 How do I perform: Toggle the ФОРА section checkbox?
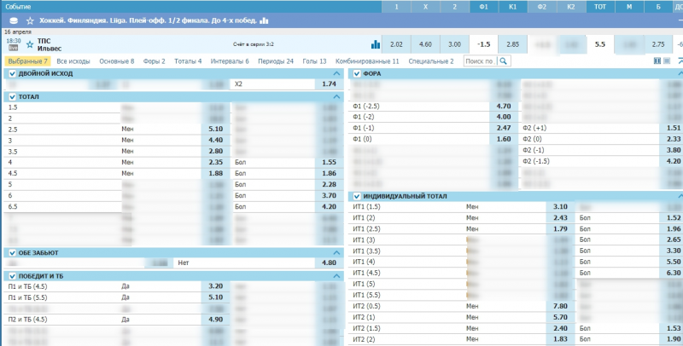pos(357,74)
